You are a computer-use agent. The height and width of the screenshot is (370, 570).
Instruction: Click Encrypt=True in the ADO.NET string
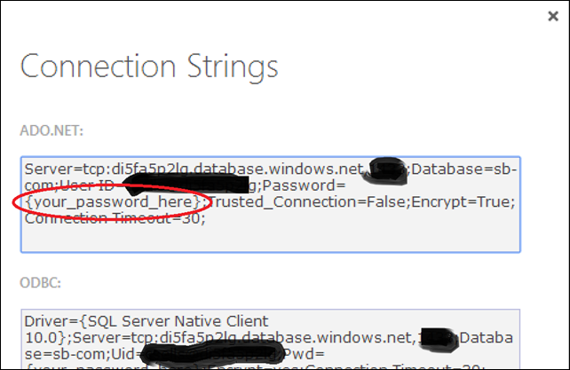tap(462, 201)
